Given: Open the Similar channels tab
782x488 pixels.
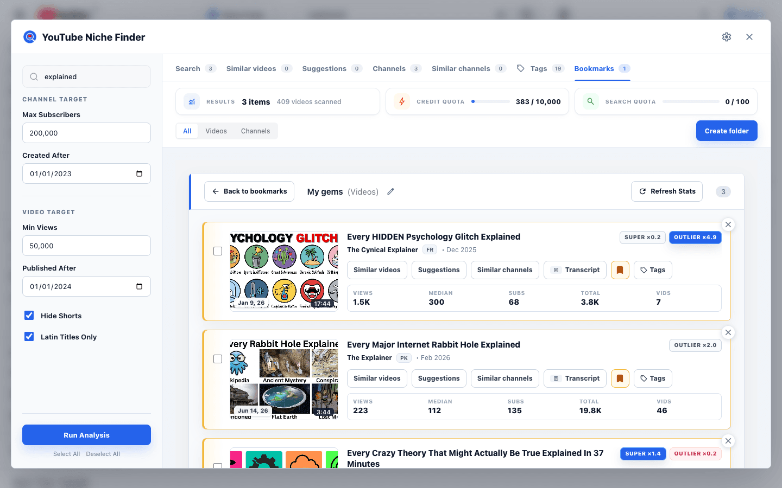Looking at the screenshot, I should pos(469,68).
